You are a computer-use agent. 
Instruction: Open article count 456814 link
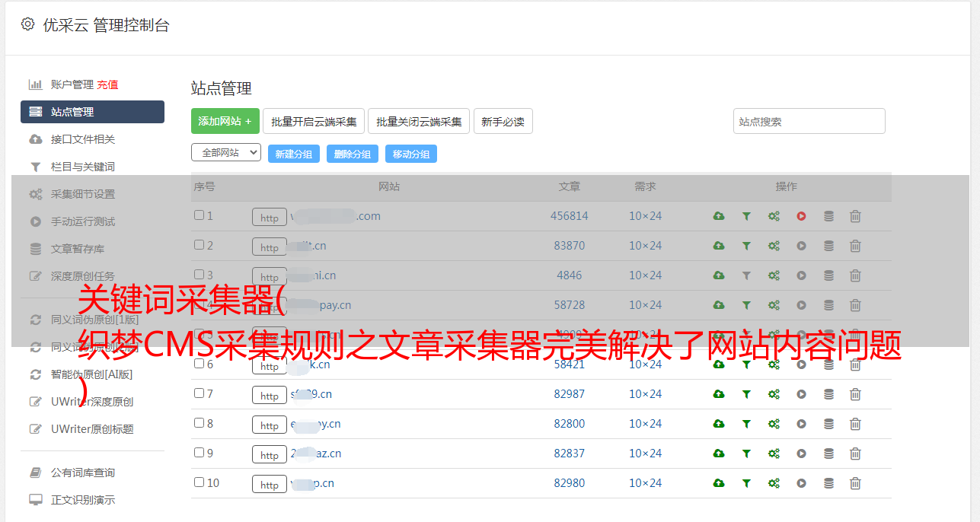pyautogui.click(x=570, y=216)
